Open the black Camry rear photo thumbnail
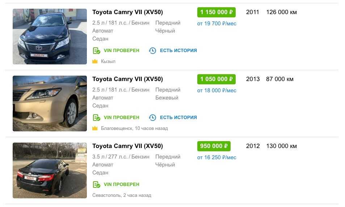This screenshot has width=345, height=207. tap(50, 170)
